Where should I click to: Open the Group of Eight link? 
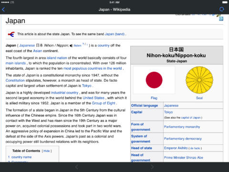click(x=104, y=103)
